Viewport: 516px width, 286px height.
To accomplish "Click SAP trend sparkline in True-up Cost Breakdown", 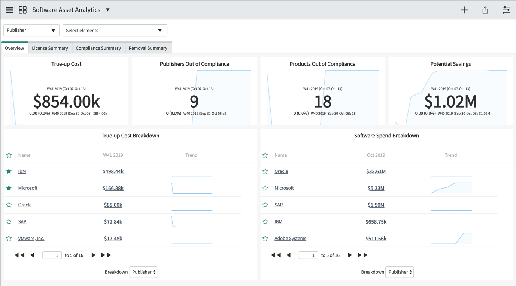I will (192, 221).
